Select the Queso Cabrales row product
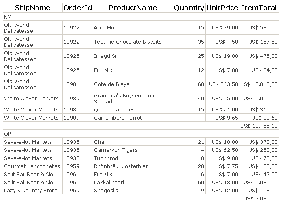This screenshot has height=204, width=281. pyautogui.click(x=133, y=110)
